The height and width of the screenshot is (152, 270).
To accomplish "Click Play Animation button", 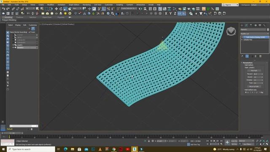I will coord(214,141).
